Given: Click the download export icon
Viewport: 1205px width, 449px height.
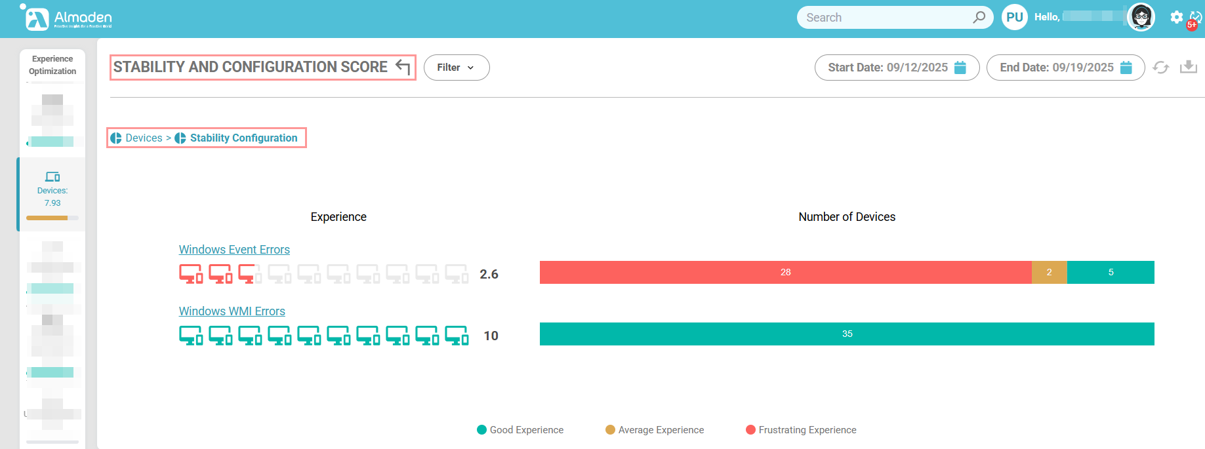Looking at the screenshot, I should click(1189, 67).
